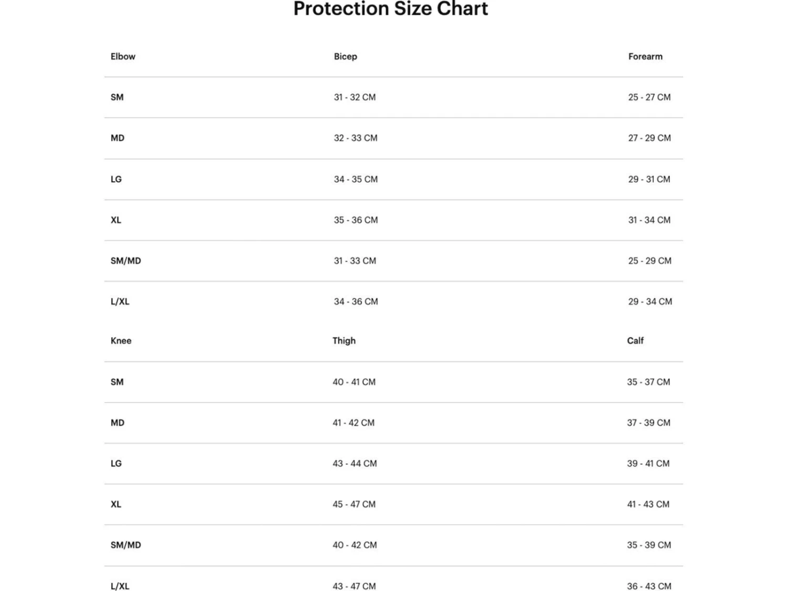Viewport: 788px width, 591px height.
Task: Click the Elbow column header
Action: pyautogui.click(x=123, y=57)
